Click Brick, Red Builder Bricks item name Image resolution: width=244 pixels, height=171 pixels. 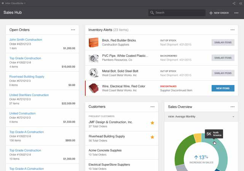(x=119, y=40)
